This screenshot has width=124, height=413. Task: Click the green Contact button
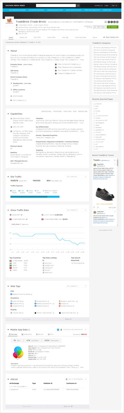tap(113, 27)
